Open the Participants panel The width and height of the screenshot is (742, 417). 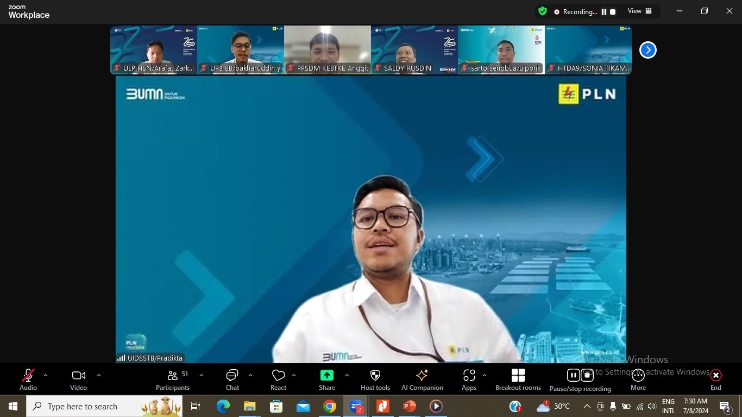tap(173, 379)
